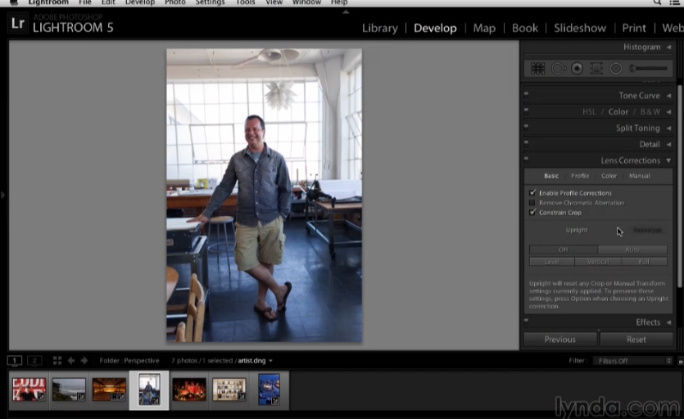Image resolution: width=684 pixels, height=419 pixels.
Task: Apply the Level Upright correction
Action: pos(552,262)
